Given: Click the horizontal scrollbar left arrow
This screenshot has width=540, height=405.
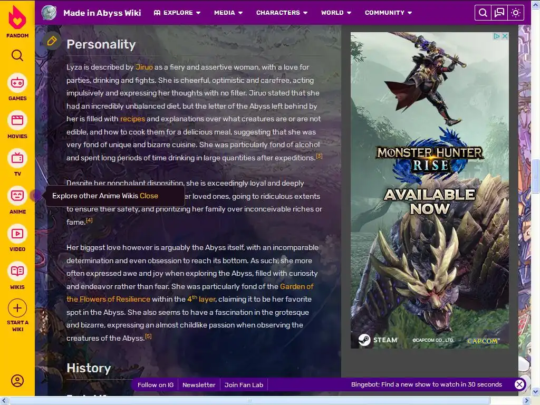Looking at the screenshot, I should pyautogui.click(x=4, y=400).
